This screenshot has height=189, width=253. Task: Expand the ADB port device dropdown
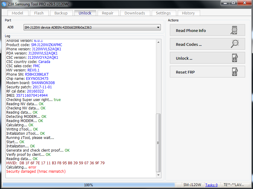(158, 27)
